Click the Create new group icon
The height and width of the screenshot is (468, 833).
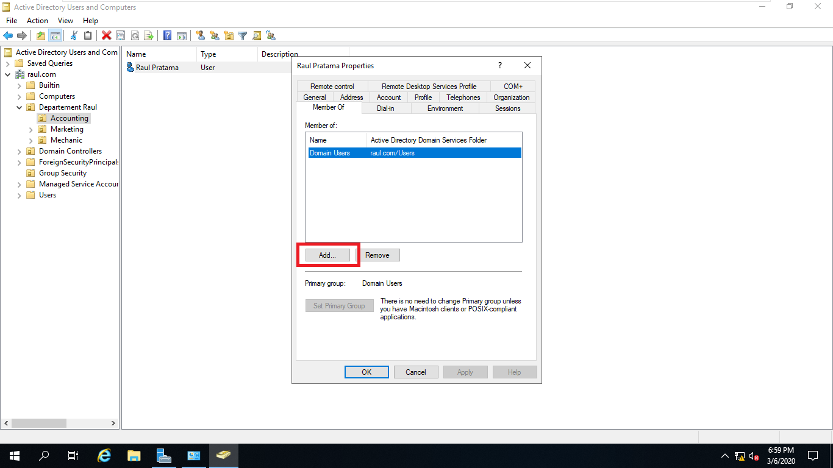214,36
